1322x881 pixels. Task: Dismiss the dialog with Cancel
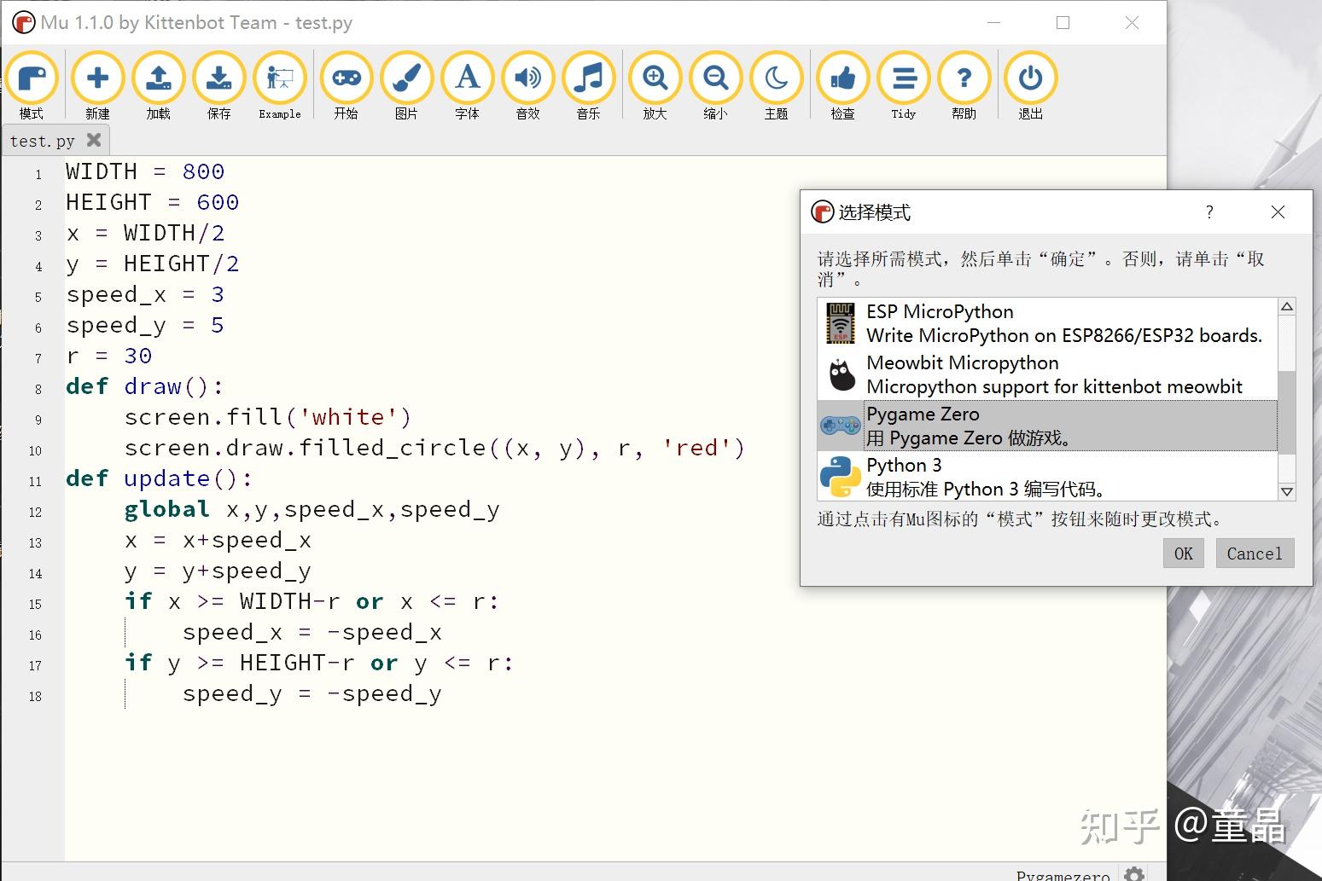(1254, 553)
